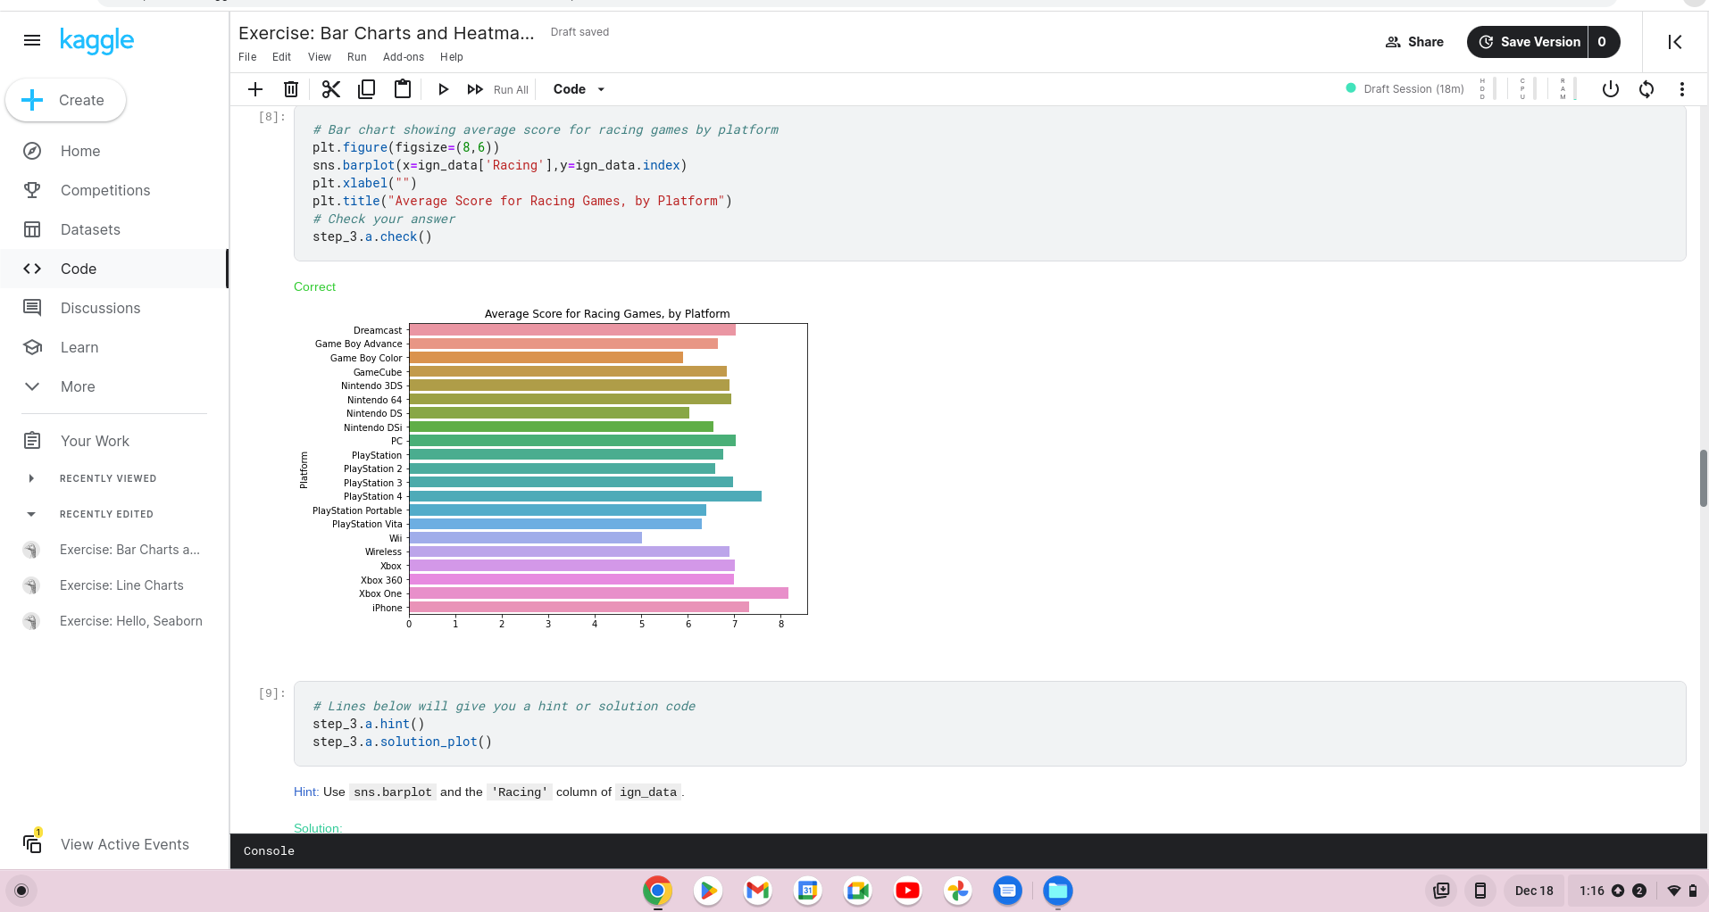Paste cell using clipboard icon
Viewport: 1709px width, 912px height.
[x=403, y=89]
